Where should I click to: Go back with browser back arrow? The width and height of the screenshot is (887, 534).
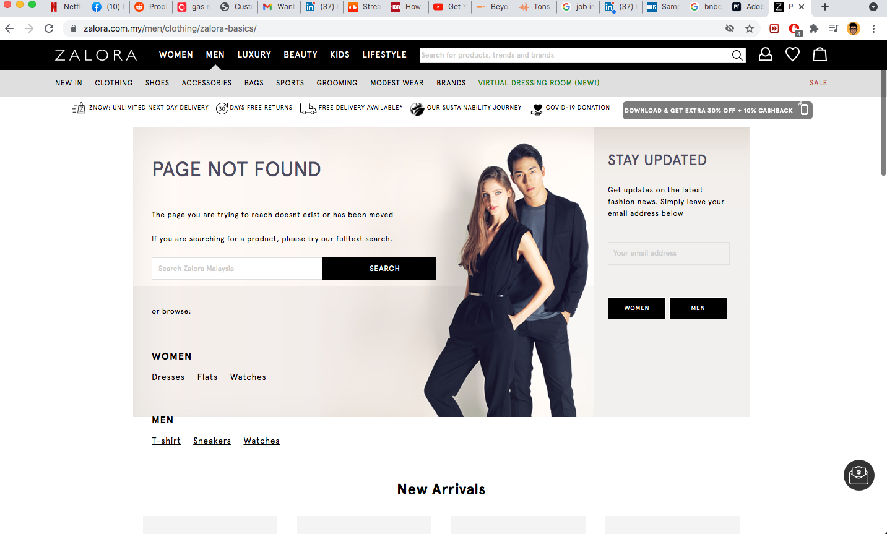[x=9, y=28]
